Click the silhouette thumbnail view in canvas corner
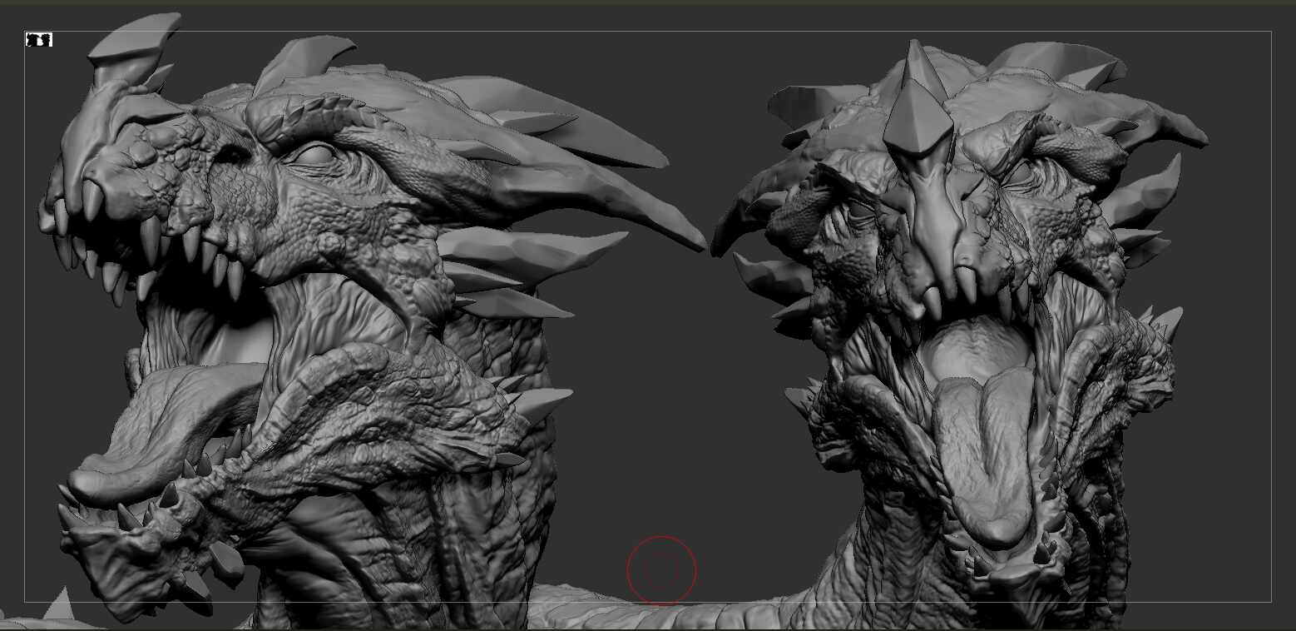Viewport: 1296px width, 631px height. coord(39,39)
